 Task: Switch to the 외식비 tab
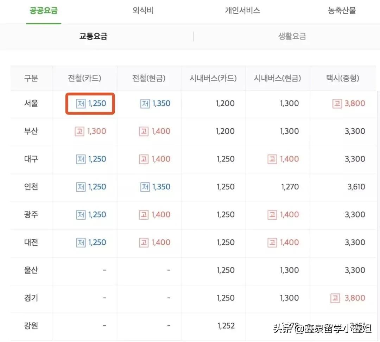pyautogui.click(x=143, y=11)
